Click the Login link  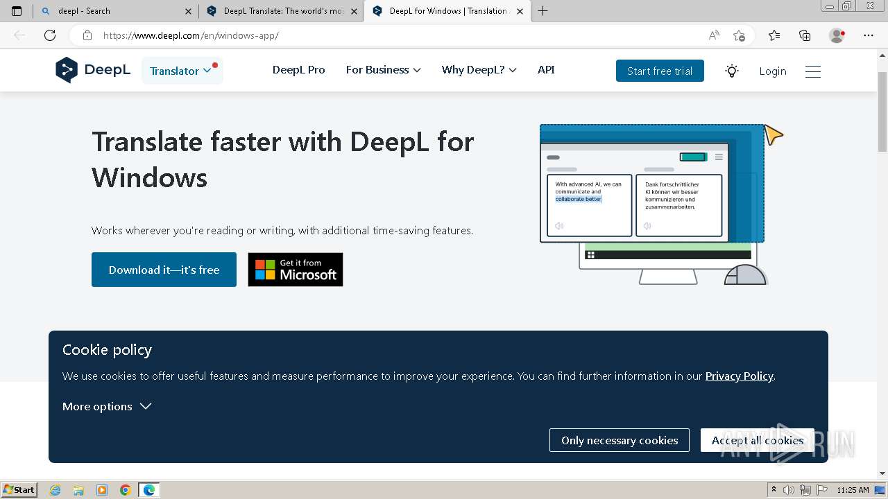(x=772, y=71)
